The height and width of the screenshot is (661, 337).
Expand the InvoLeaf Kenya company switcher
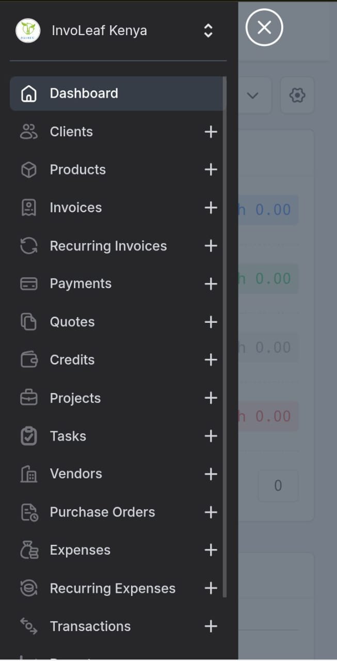click(x=208, y=31)
